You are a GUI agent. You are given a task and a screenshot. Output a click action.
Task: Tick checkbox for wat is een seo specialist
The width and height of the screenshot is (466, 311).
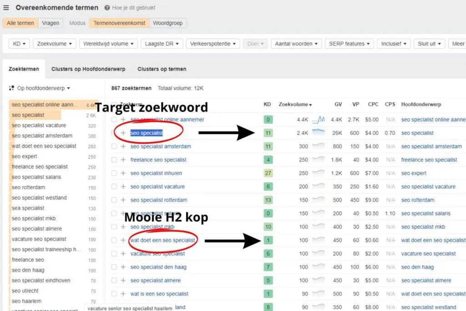[x=114, y=294]
